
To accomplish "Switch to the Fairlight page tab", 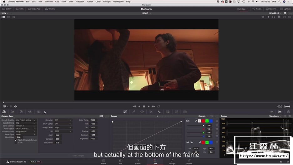I will click(x=172, y=162).
